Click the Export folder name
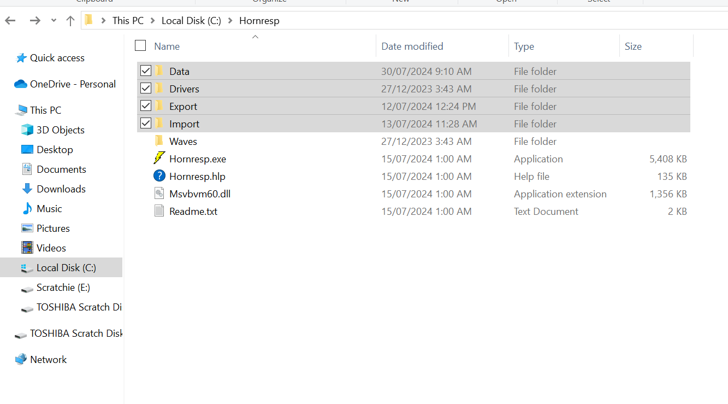728x404 pixels. pos(183,107)
